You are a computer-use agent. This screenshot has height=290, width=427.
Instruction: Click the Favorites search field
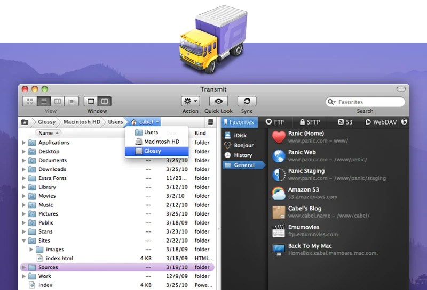point(365,102)
